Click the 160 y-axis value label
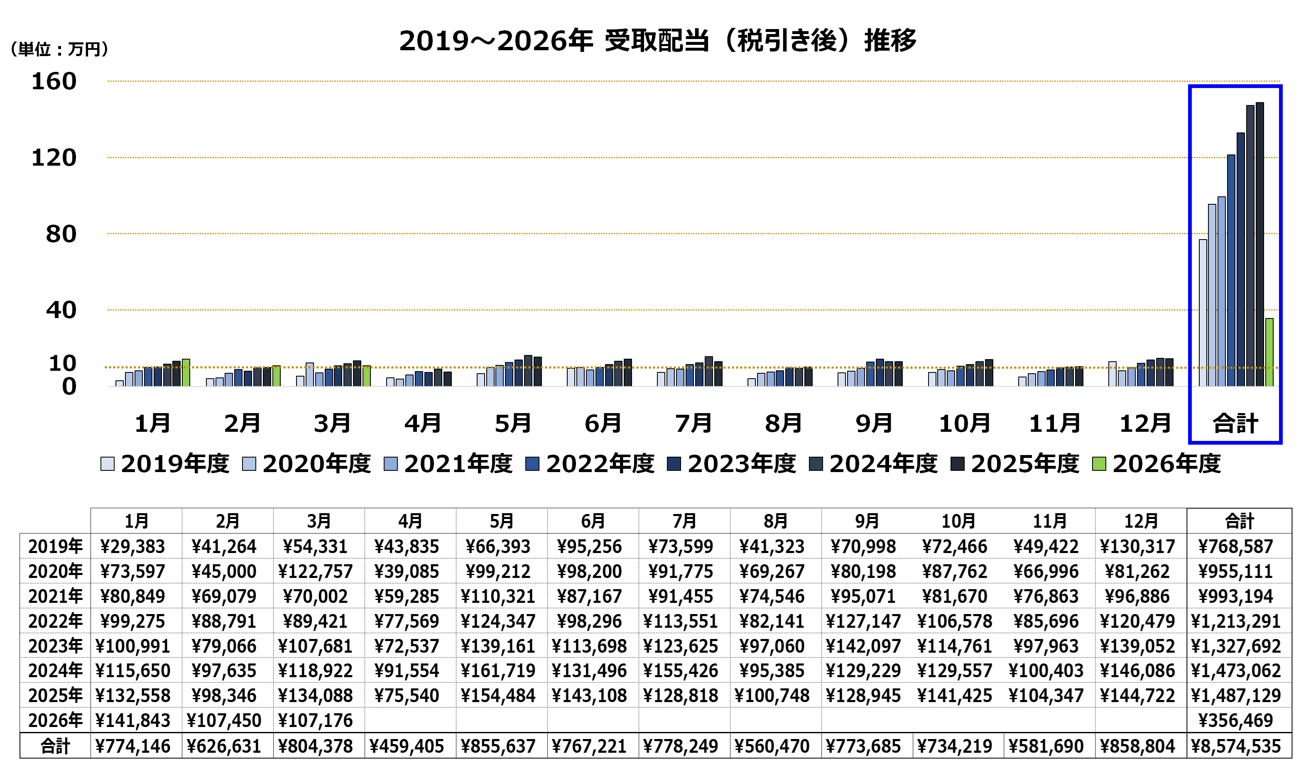 (54, 81)
